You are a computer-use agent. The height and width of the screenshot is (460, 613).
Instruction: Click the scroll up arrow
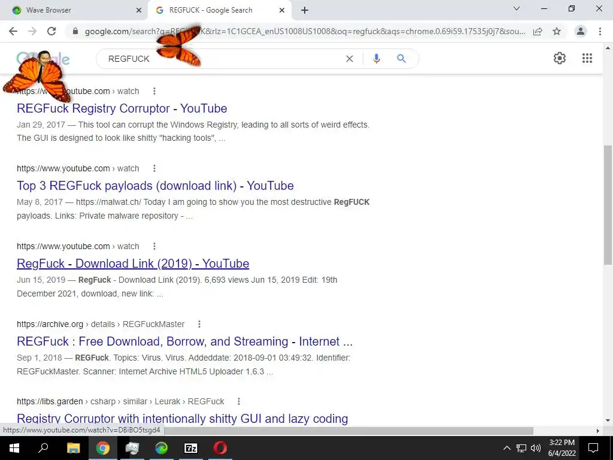(608, 48)
